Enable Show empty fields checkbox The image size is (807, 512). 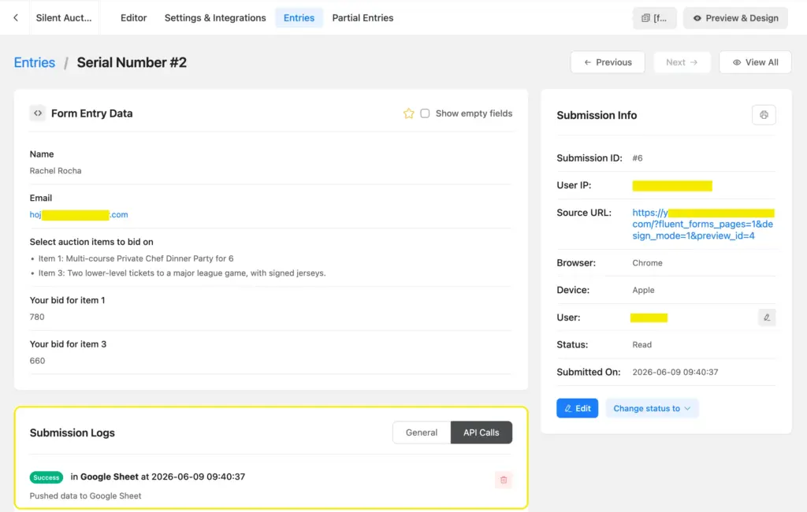(425, 113)
